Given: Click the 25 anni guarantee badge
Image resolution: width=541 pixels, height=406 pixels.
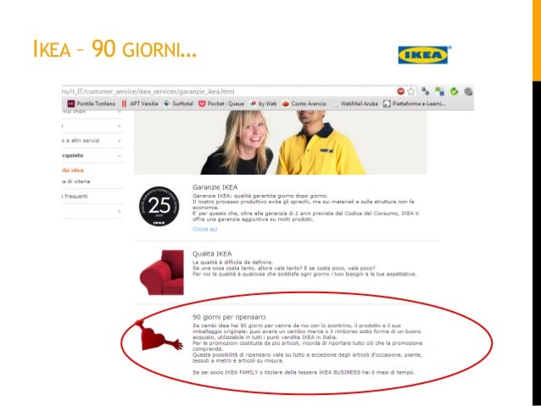Looking at the screenshot, I should [159, 207].
